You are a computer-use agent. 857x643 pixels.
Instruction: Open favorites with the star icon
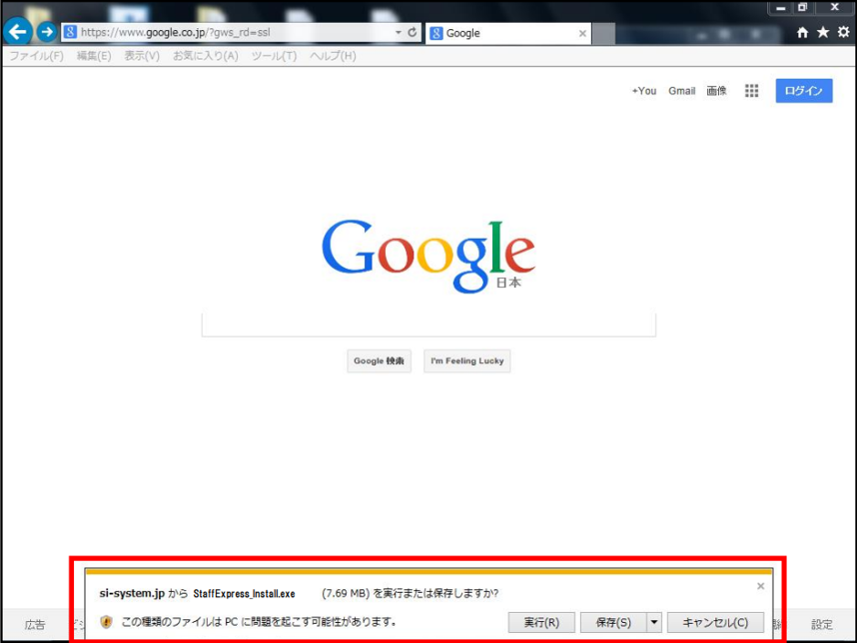(823, 33)
